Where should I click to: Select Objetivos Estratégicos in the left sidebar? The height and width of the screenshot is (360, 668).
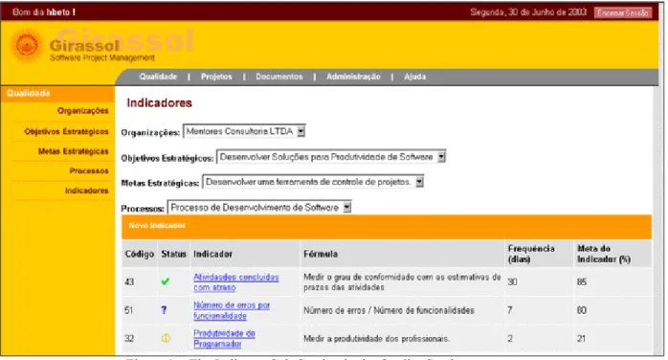pyautogui.click(x=66, y=131)
